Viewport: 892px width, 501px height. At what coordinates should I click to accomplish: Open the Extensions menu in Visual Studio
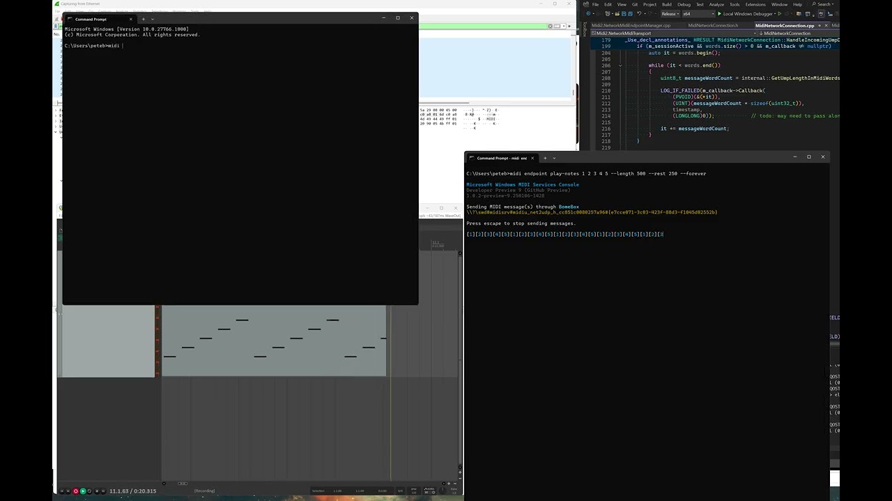tap(755, 4)
